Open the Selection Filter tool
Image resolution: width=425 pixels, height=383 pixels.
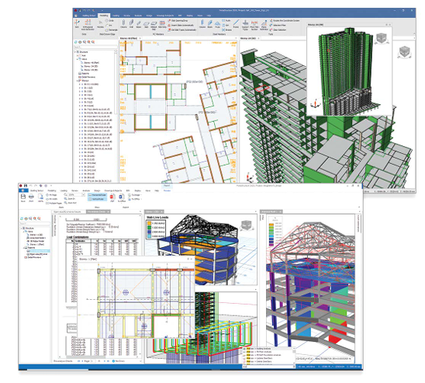click(x=278, y=25)
